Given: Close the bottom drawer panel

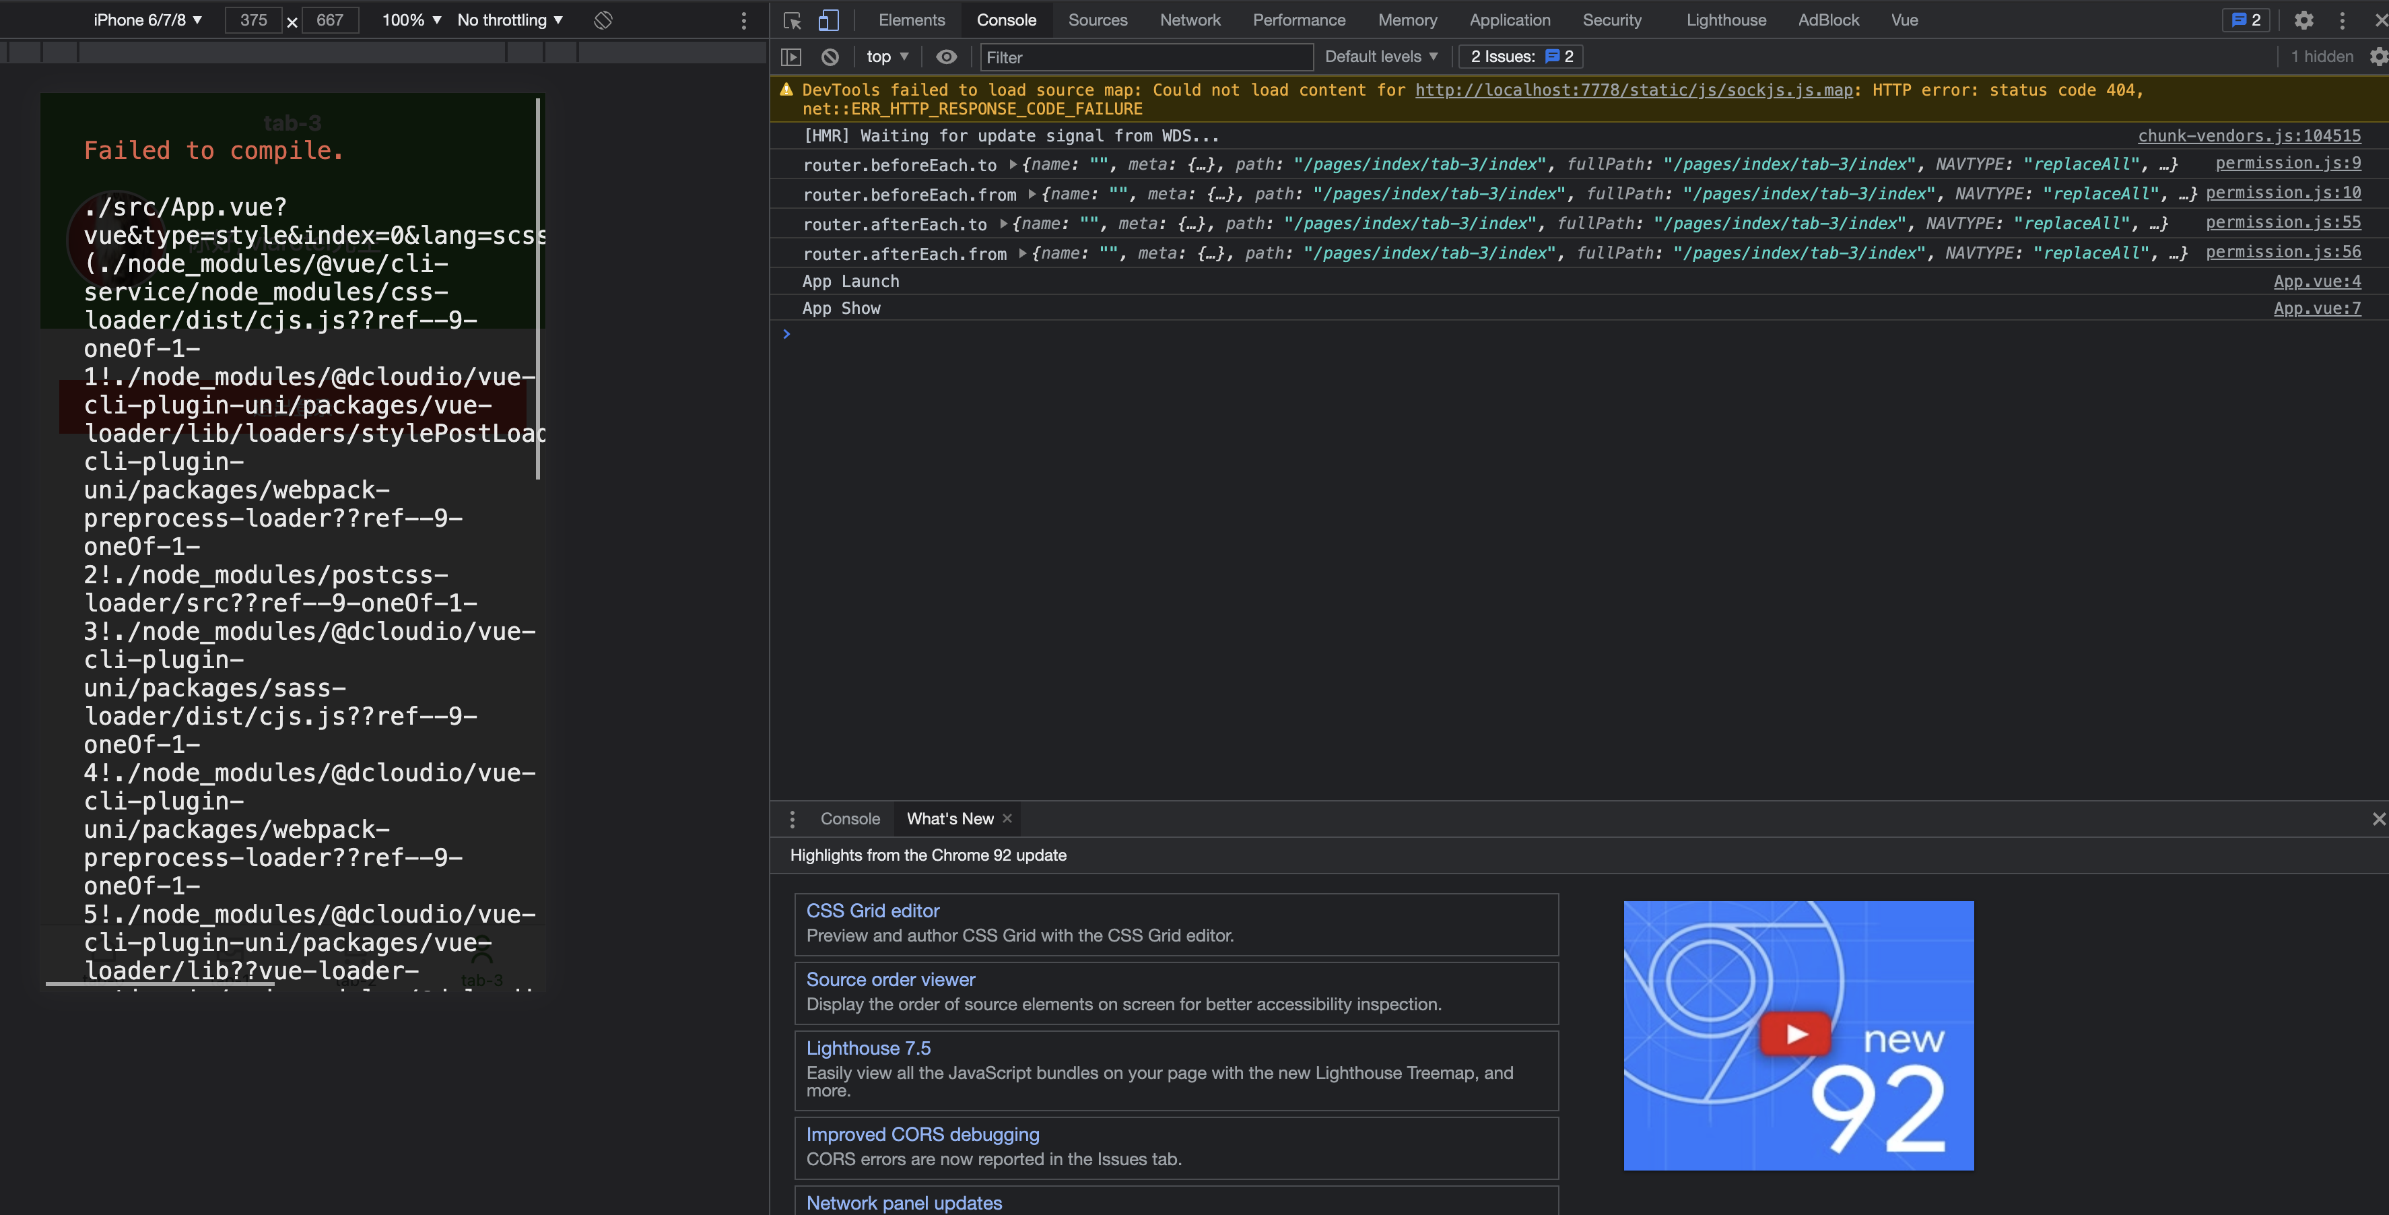Looking at the screenshot, I should click(x=2379, y=819).
